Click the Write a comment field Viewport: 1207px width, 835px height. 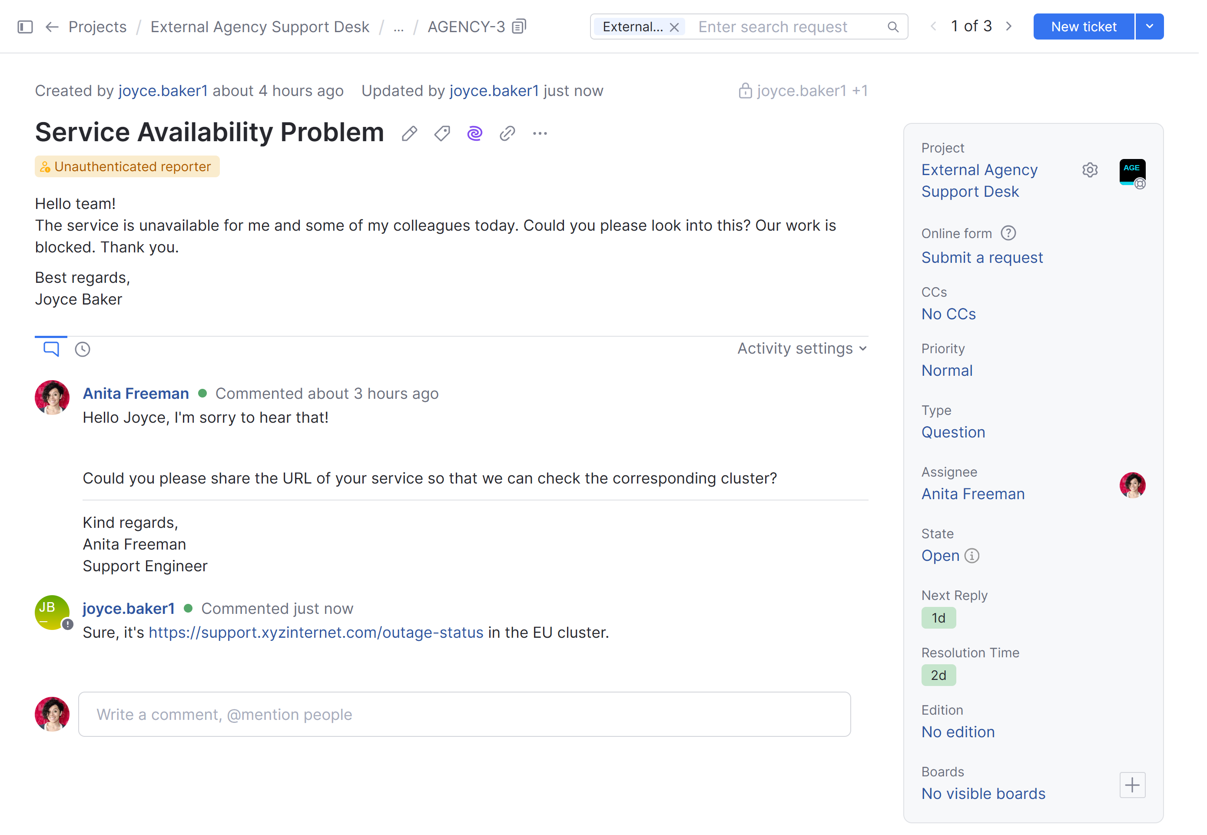[x=464, y=714]
